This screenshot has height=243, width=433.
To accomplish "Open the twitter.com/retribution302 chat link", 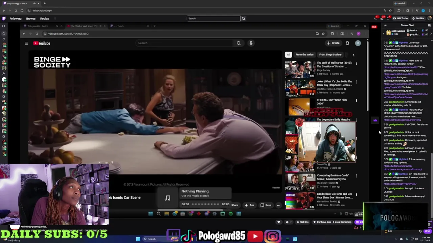I will tap(401, 67).
